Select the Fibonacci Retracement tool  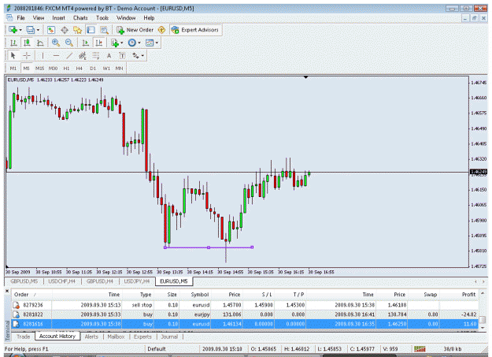pos(96,56)
